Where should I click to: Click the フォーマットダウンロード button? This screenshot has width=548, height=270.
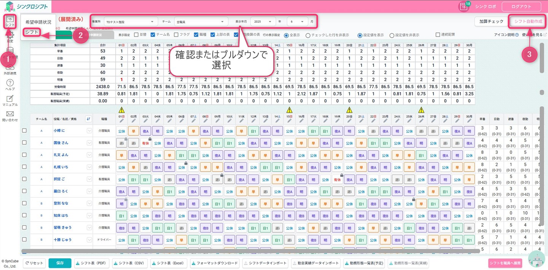tap(215, 263)
